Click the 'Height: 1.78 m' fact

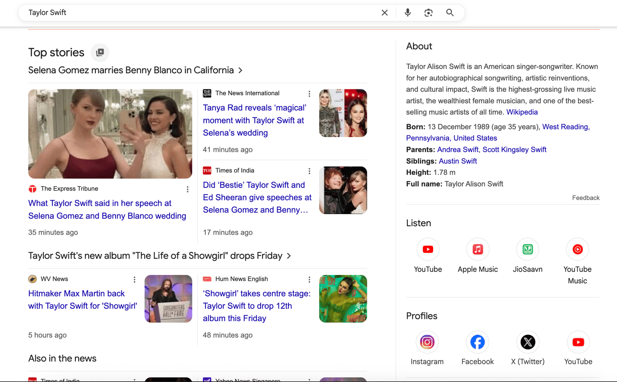click(x=431, y=172)
